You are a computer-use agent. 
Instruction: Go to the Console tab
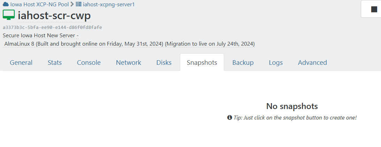click(x=89, y=62)
